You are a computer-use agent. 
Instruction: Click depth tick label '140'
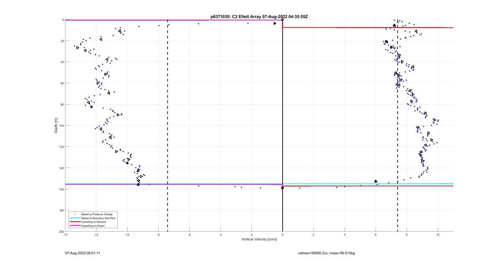[x=61, y=168]
